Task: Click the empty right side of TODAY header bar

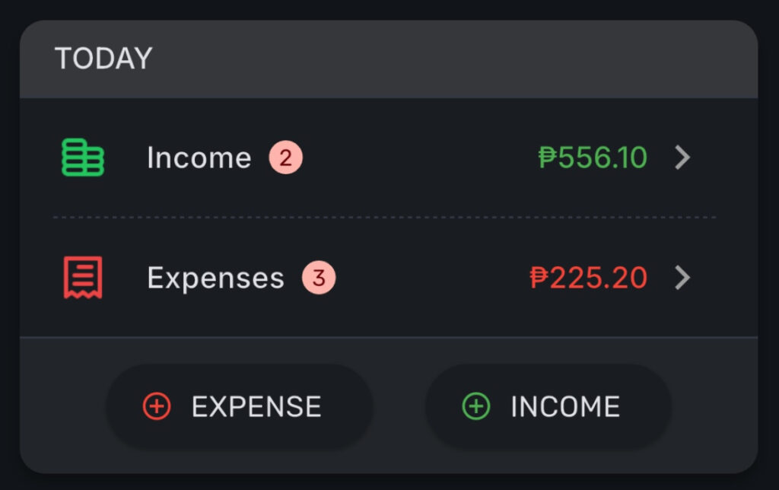Action: [x=533, y=59]
